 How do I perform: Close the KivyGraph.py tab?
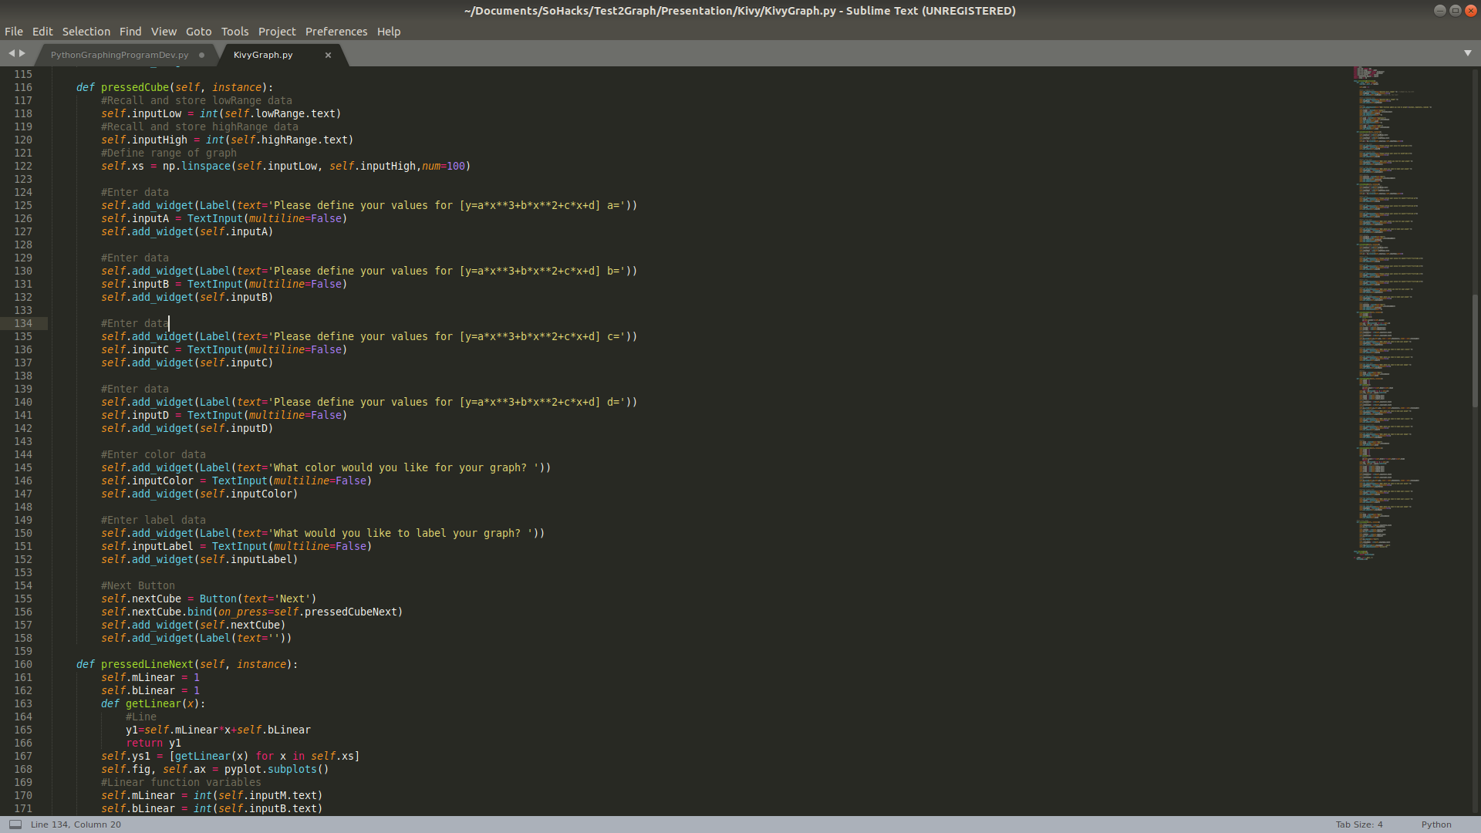(328, 55)
